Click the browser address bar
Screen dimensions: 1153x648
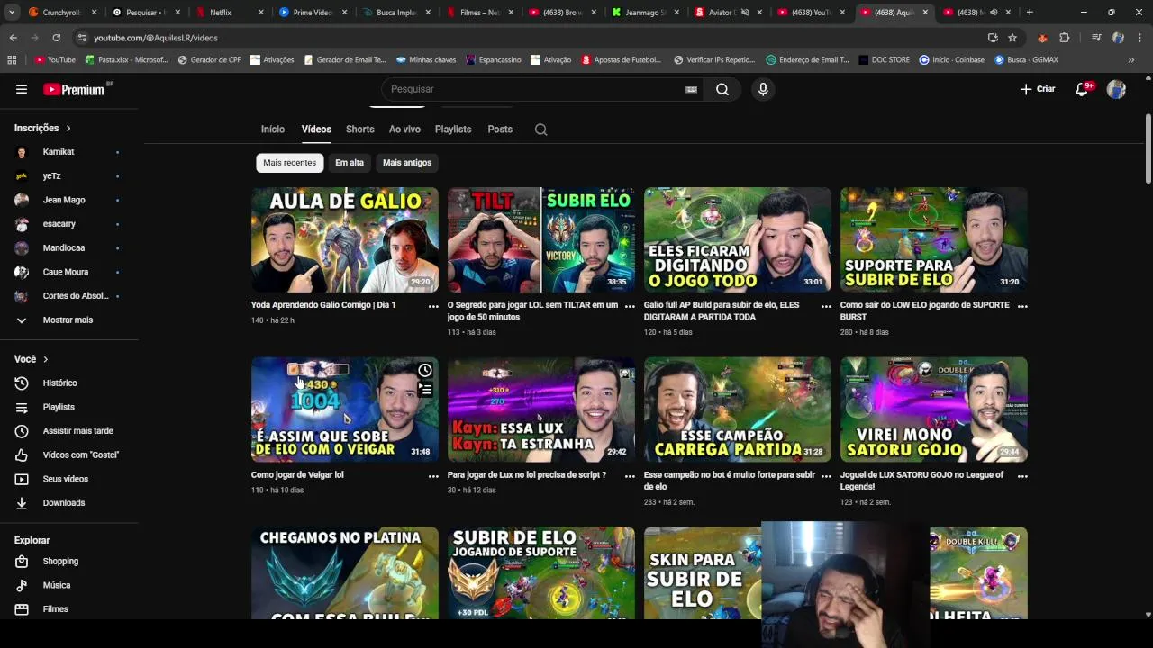(531, 38)
